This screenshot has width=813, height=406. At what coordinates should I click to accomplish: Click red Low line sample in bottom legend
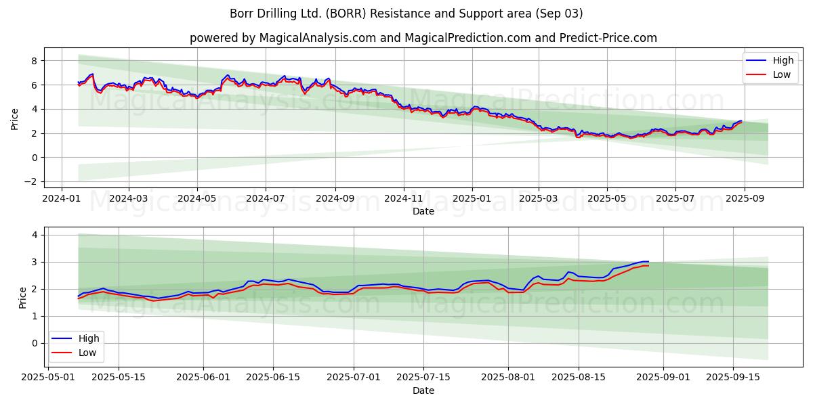pos(62,353)
